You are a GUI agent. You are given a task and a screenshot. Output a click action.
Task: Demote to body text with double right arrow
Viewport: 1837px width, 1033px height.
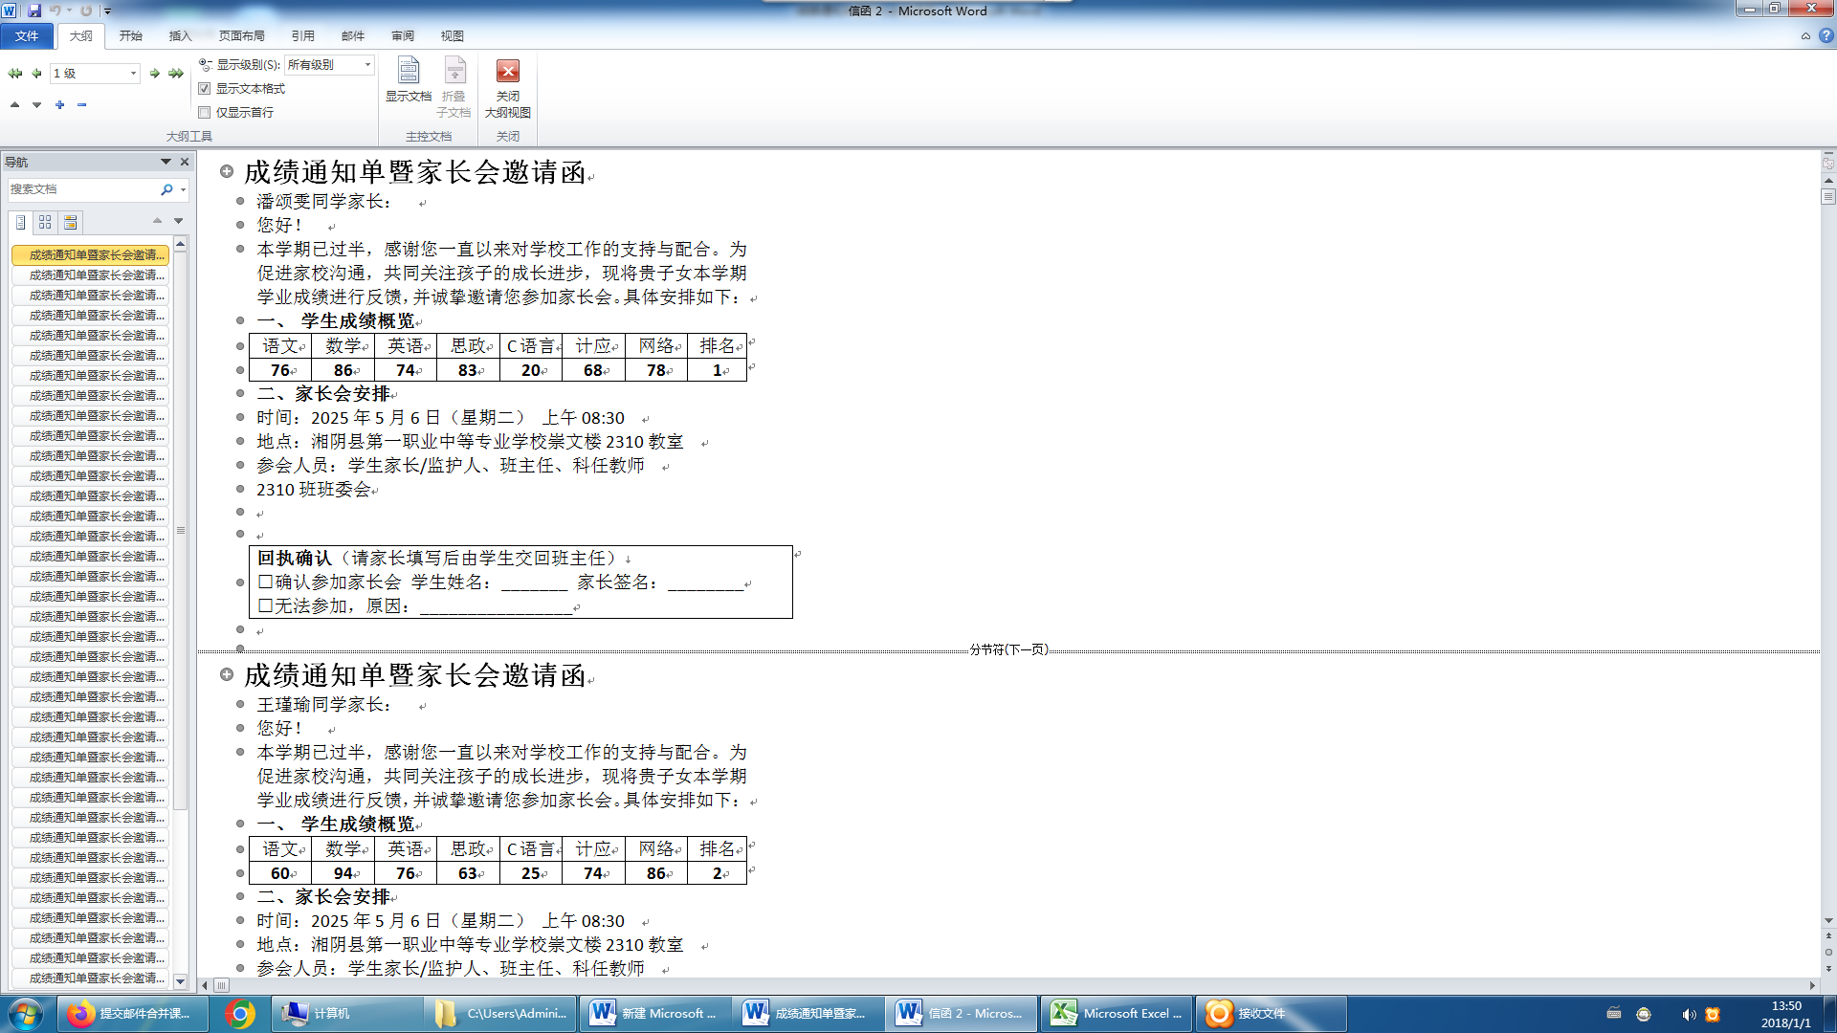(x=176, y=74)
